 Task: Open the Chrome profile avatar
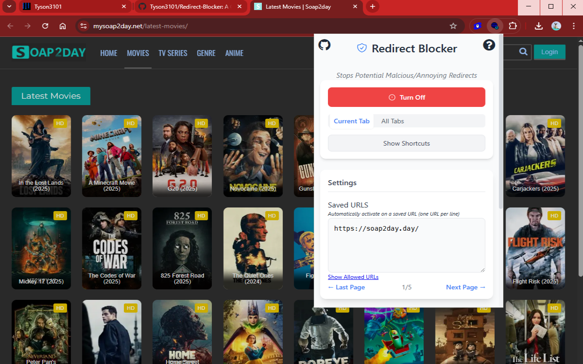(x=556, y=26)
